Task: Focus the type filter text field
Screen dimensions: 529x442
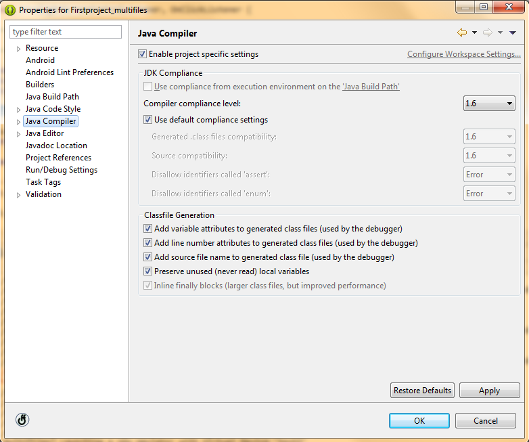Action: (x=66, y=32)
